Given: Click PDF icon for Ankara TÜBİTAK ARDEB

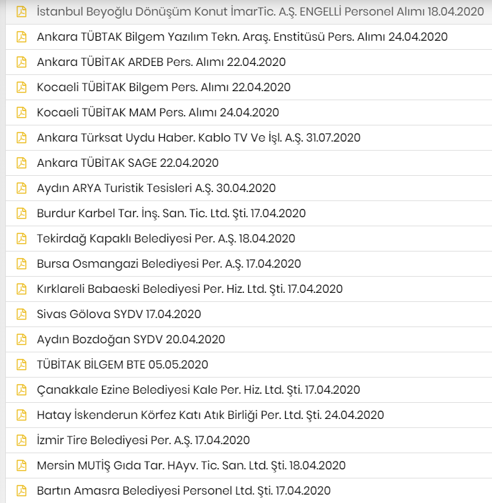Looking at the screenshot, I should (21, 61).
